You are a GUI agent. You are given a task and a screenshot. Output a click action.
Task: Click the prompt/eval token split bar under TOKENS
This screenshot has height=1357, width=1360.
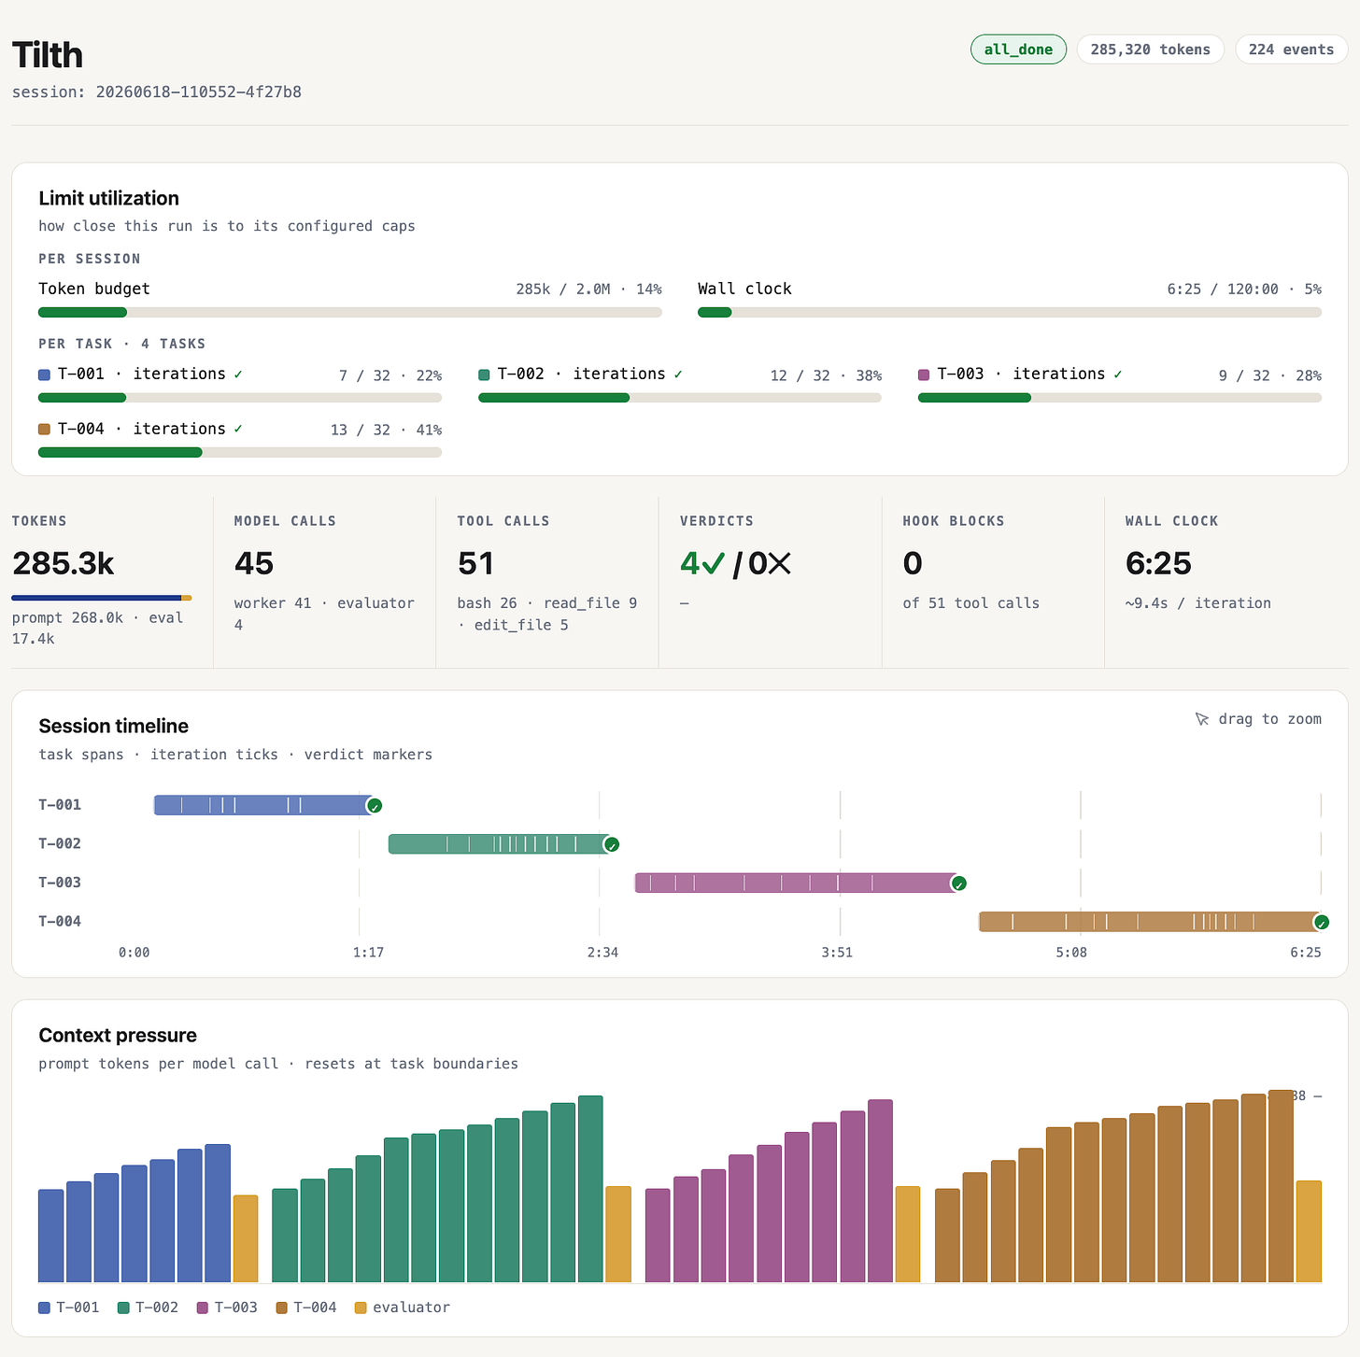point(102,598)
